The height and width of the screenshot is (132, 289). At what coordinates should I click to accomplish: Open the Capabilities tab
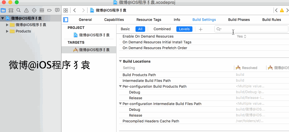114,20
